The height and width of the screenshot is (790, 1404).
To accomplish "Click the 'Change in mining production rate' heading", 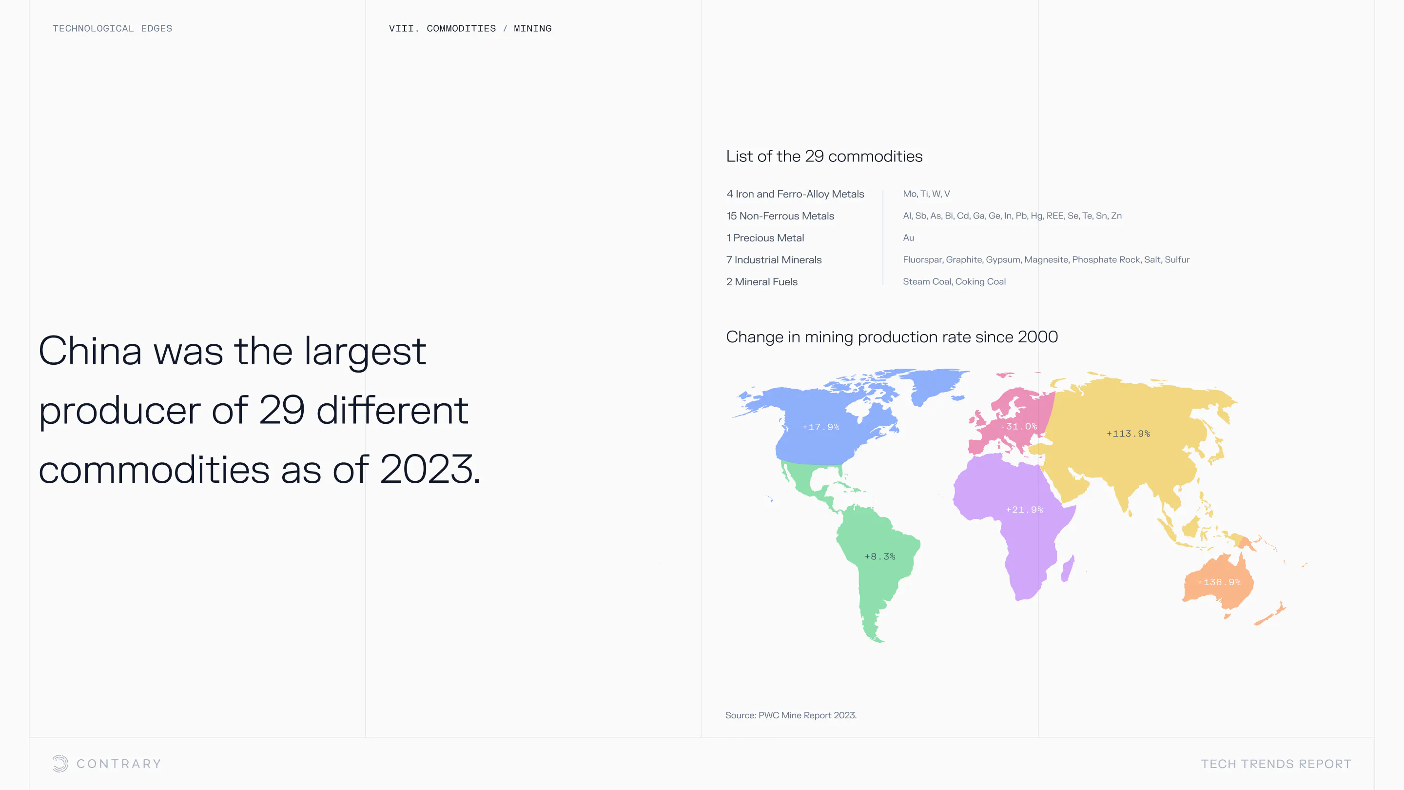I will point(892,337).
